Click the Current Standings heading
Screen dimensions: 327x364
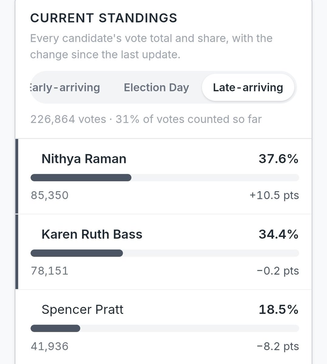104,18
